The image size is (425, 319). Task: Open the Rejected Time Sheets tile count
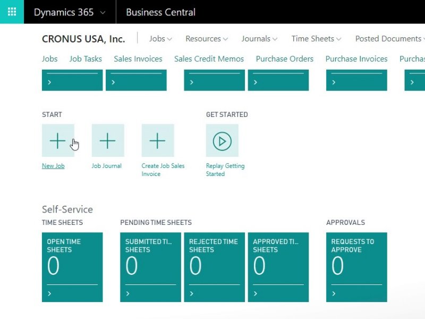pos(195,265)
